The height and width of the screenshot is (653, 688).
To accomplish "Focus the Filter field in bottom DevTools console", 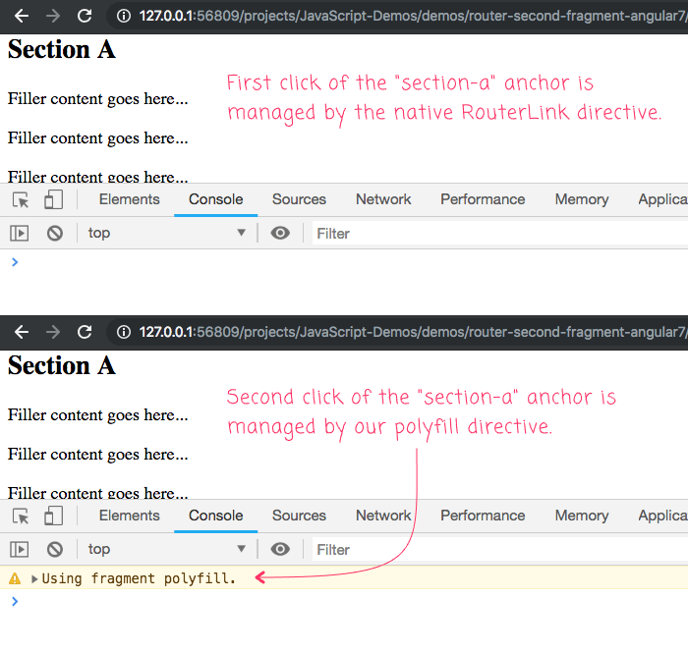I will click(499, 549).
